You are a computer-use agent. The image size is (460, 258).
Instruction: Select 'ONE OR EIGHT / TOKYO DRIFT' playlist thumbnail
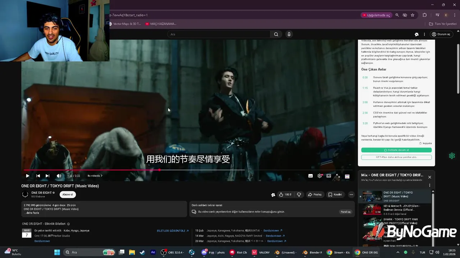(372, 196)
